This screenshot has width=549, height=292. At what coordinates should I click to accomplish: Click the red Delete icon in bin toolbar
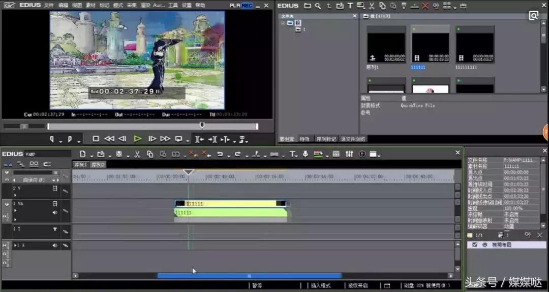pyautogui.click(x=425, y=6)
